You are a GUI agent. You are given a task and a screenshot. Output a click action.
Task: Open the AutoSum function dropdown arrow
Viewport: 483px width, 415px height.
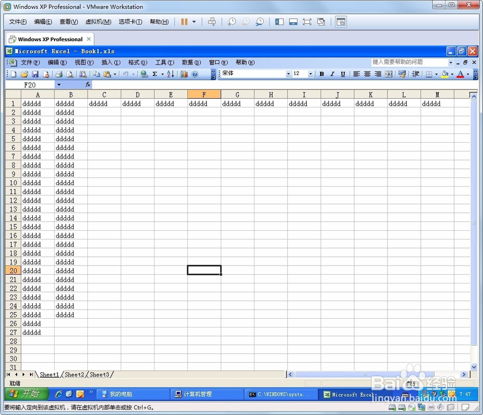click(162, 74)
